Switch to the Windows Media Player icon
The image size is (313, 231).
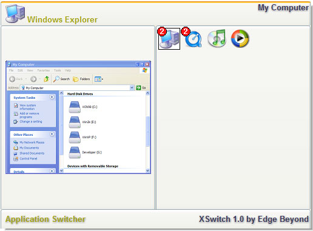(x=240, y=38)
